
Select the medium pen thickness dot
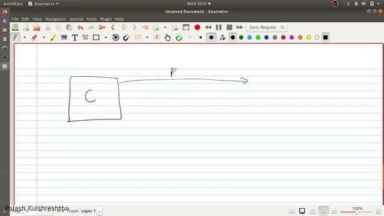coord(201,37)
